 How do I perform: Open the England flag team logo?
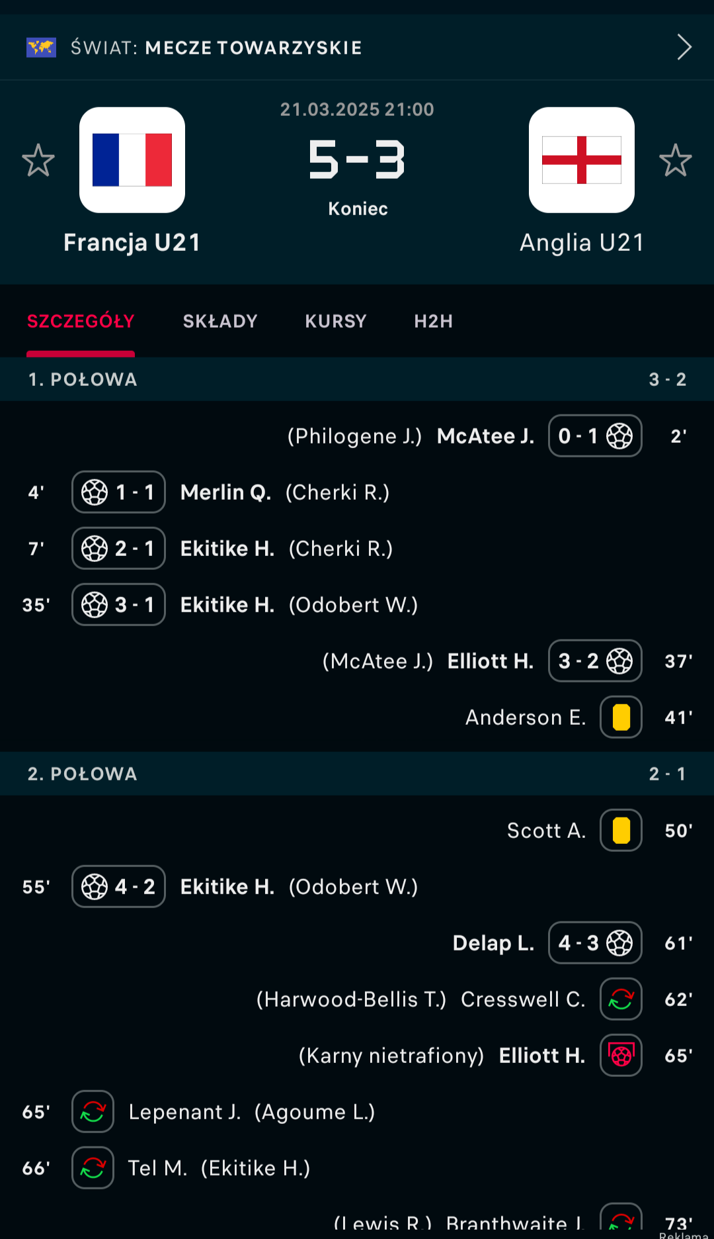(582, 160)
